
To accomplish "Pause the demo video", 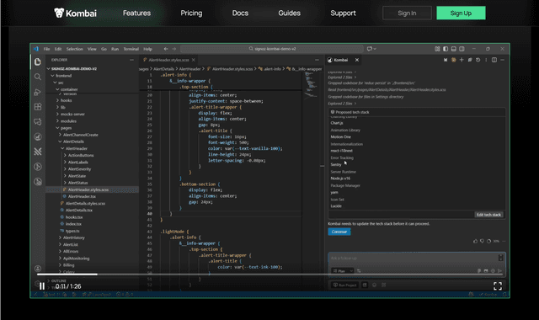I will pos(42,286).
